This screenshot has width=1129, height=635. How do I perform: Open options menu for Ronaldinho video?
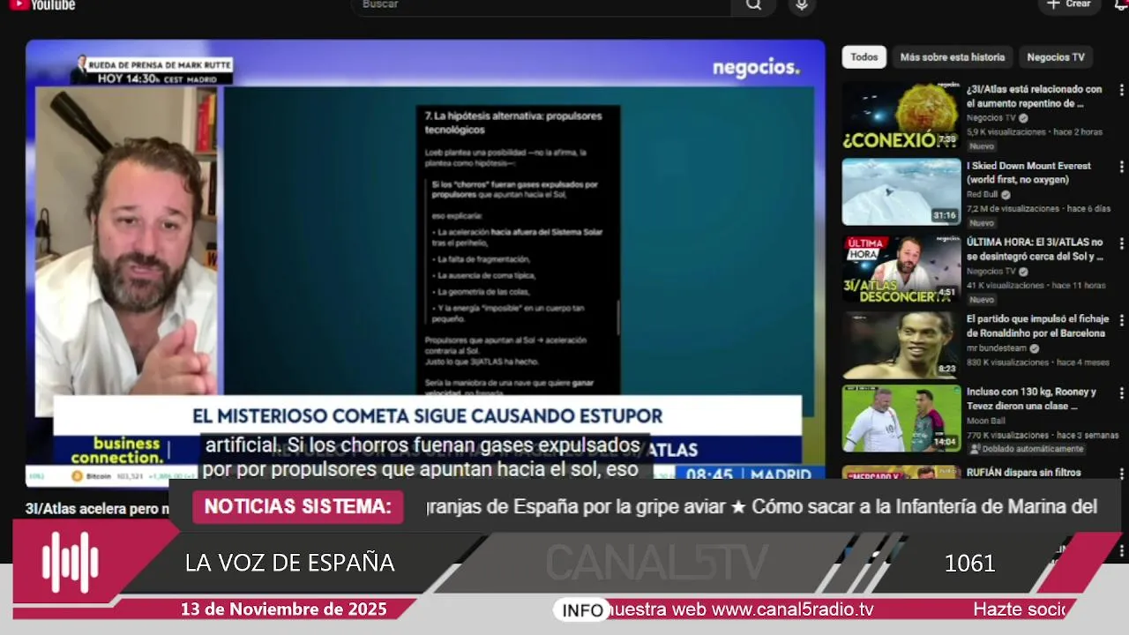tap(1121, 320)
